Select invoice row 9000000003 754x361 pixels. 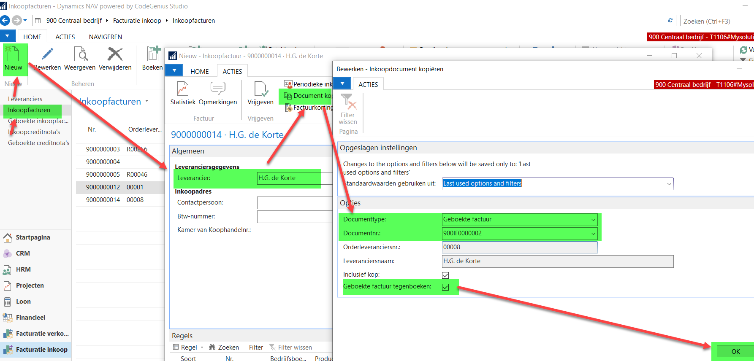(120, 149)
